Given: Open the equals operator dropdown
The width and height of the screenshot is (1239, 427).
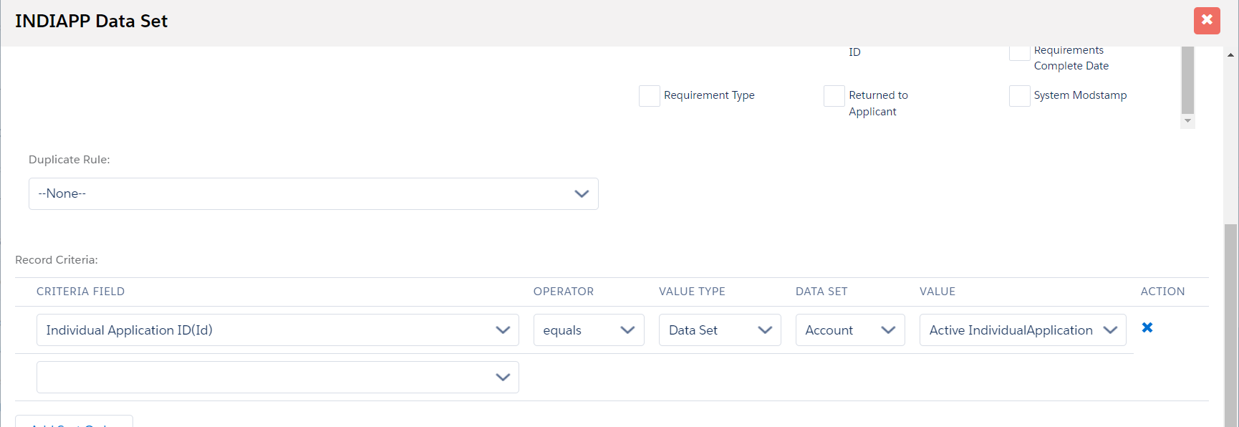Looking at the screenshot, I should (x=588, y=330).
